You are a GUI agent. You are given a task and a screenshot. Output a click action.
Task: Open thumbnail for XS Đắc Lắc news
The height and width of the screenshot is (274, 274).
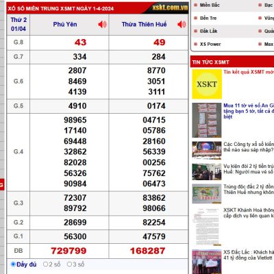207,262
